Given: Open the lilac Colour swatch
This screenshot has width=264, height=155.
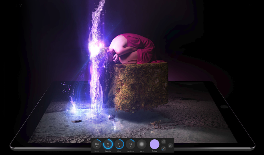Looking at the screenshot, I should click(x=154, y=144).
